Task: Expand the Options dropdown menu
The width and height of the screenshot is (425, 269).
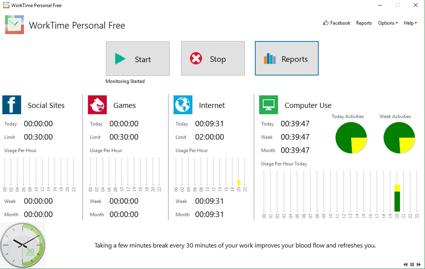Action: (x=387, y=23)
